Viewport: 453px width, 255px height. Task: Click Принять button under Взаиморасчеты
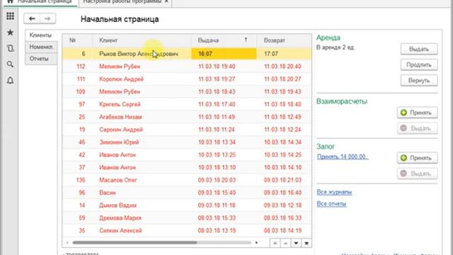[x=417, y=113]
